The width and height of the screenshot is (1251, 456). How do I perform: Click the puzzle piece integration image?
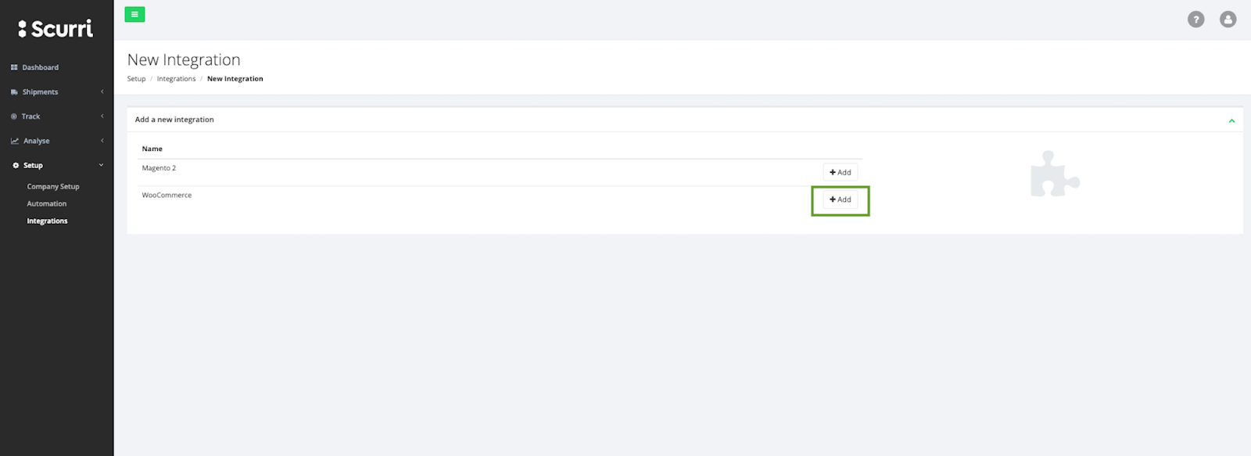[x=1054, y=174]
